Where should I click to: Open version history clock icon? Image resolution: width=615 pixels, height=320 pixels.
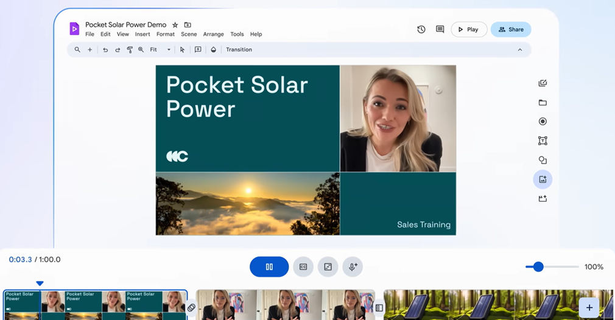pyautogui.click(x=421, y=29)
